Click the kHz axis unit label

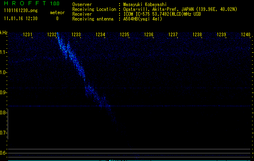pyautogui.click(x=4, y=33)
